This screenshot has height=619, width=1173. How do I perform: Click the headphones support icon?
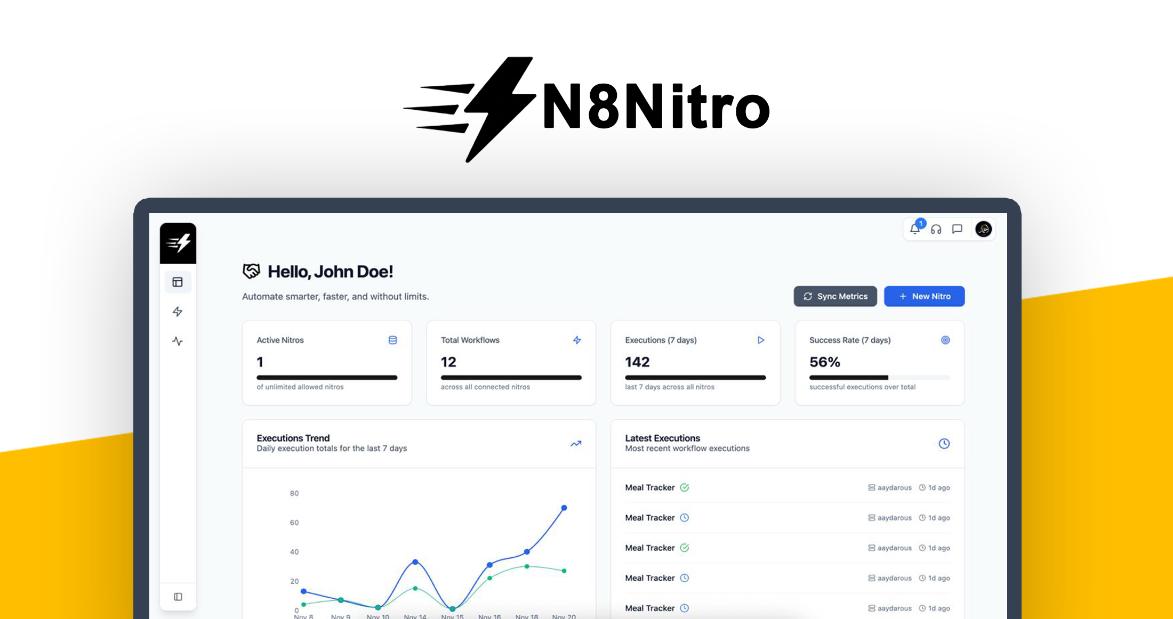pos(936,230)
